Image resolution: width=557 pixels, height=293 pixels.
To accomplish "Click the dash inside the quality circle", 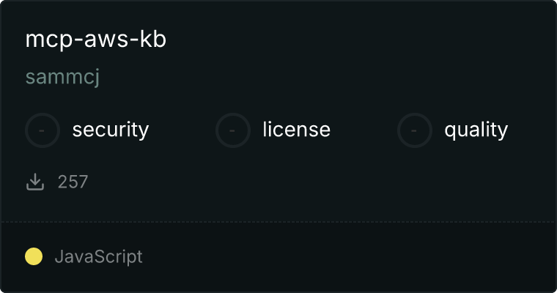I will [414, 130].
